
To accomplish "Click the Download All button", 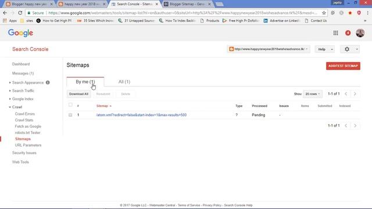I will 78,94.
